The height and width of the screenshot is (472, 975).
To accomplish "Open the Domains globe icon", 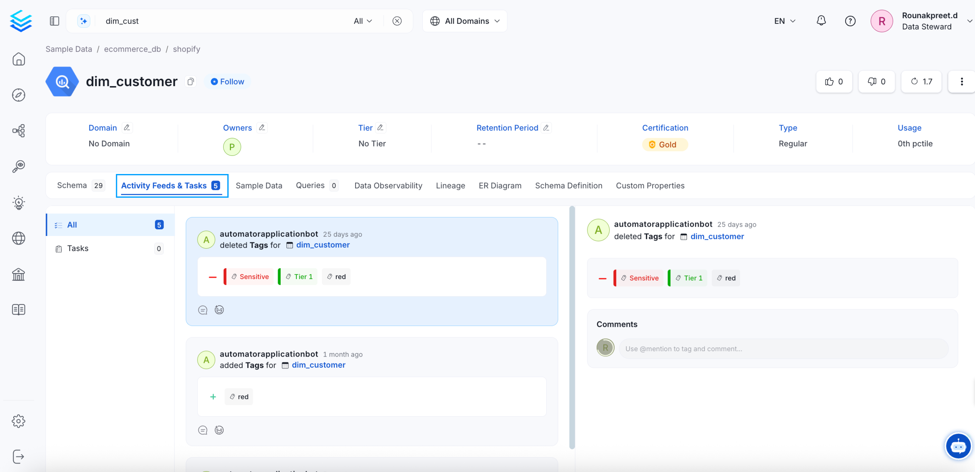I will tap(19, 238).
